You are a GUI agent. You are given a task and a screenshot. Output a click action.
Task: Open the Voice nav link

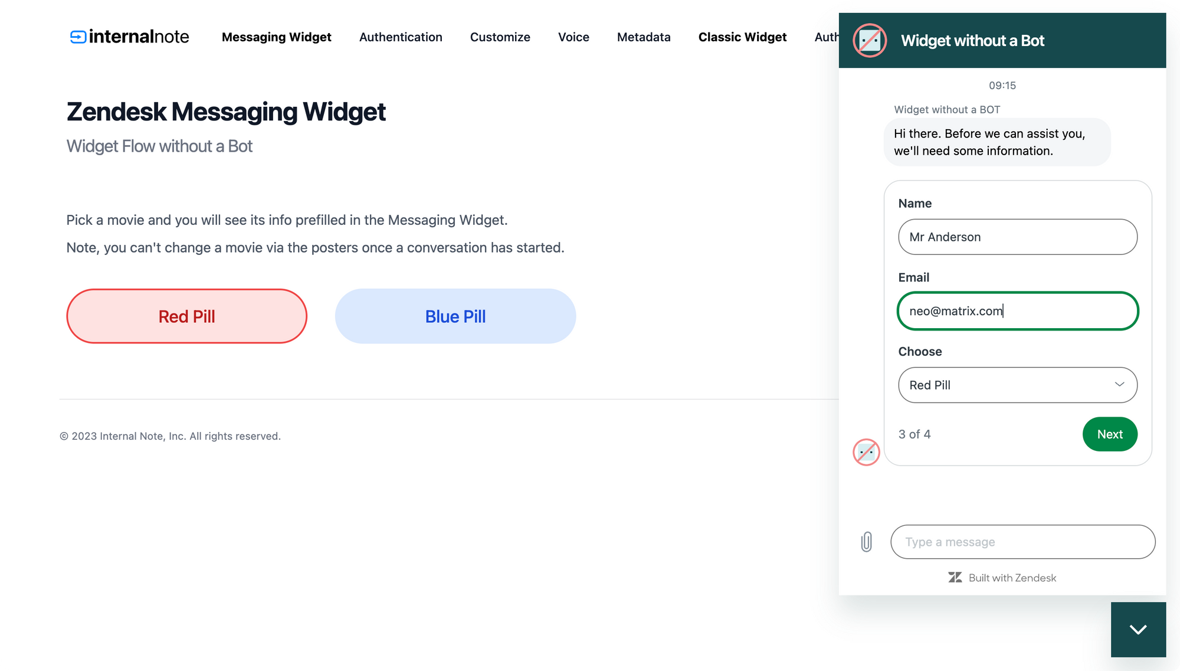[573, 37]
